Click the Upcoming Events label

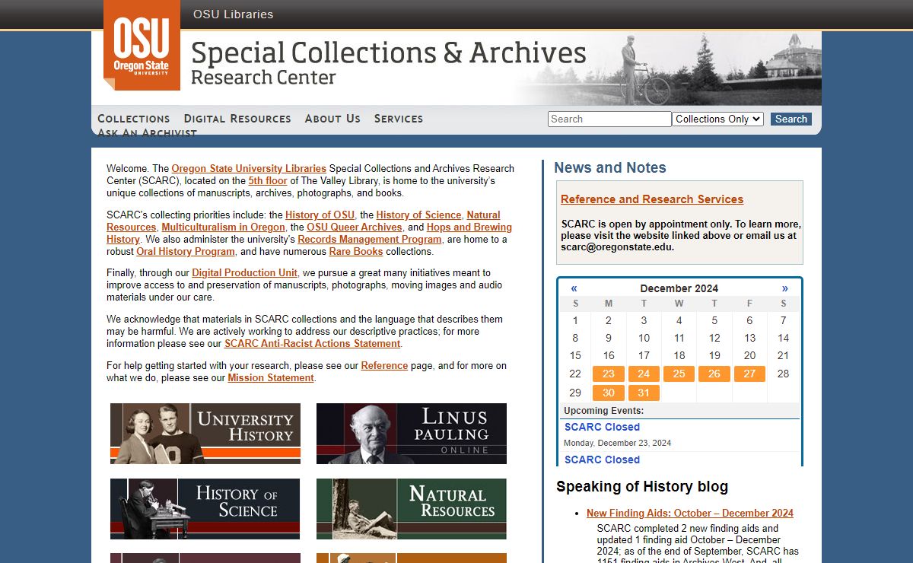[x=603, y=411]
